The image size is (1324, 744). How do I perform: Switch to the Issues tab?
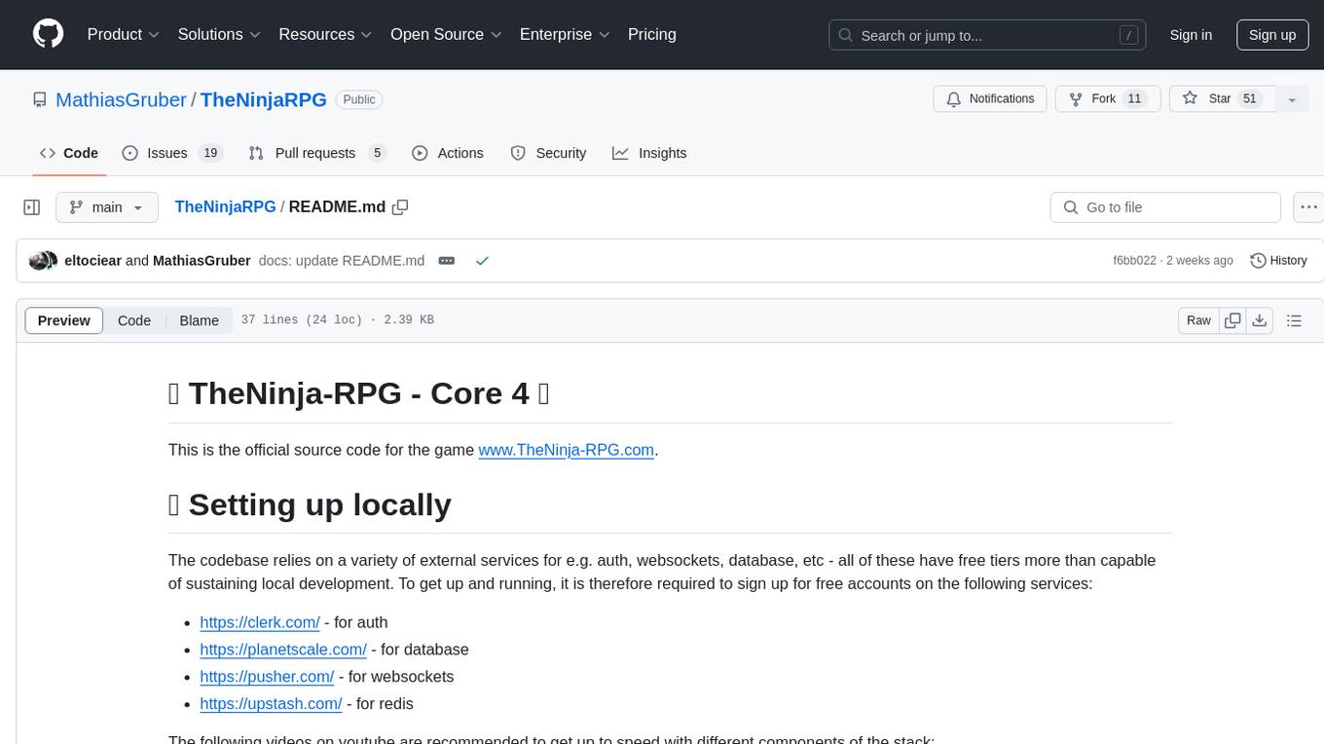(x=172, y=153)
